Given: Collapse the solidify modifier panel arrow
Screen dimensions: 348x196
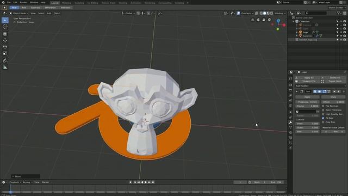Looking at the screenshot, I should [297, 91].
